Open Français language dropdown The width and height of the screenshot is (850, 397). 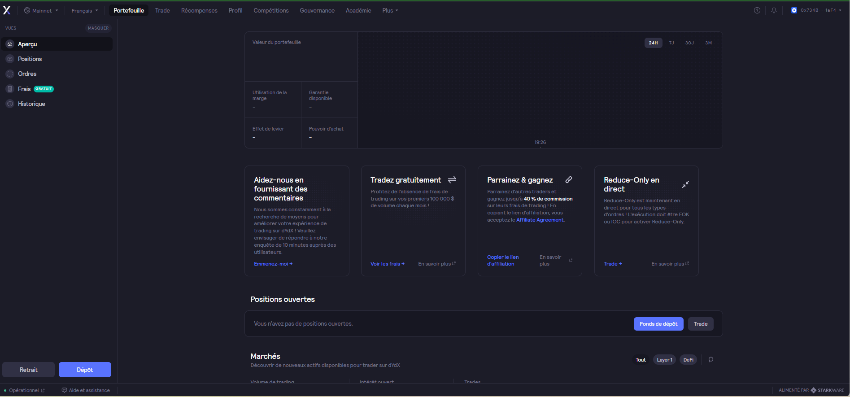85,10
